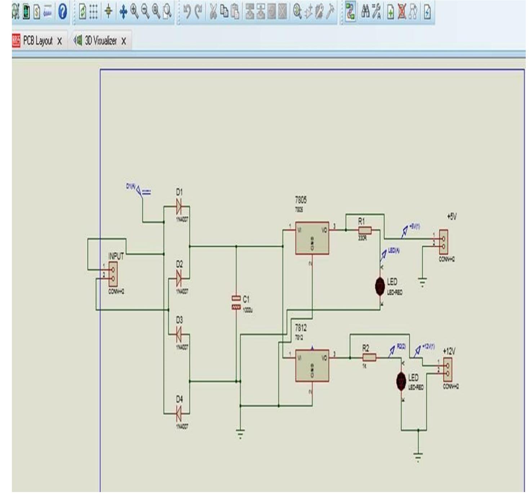Image resolution: width=529 pixels, height=496 pixels.
Task: Select the Cut tool on the toolbar
Action: 214,11
